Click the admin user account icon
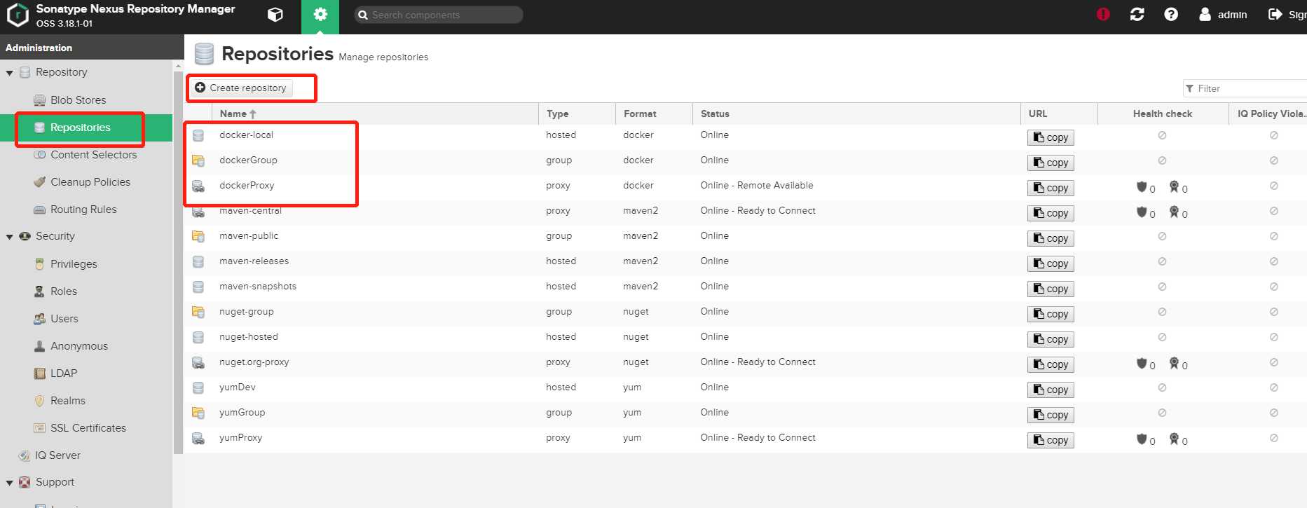This screenshot has width=1307, height=508. tap(1205, 14)
